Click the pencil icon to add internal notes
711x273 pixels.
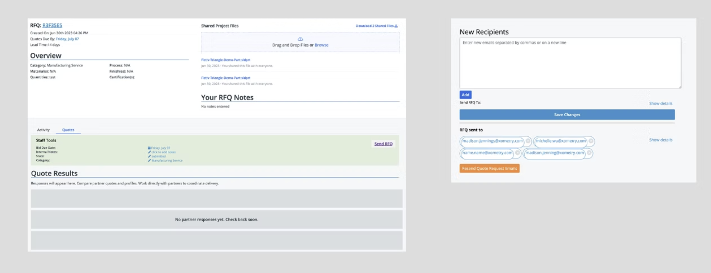[150, 152]
